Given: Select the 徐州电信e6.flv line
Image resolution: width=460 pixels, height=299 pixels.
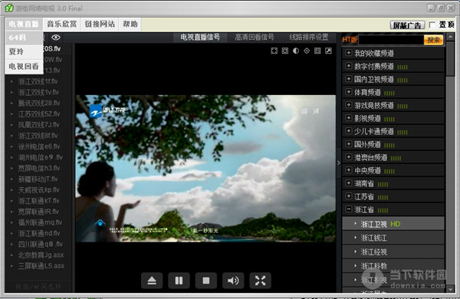Looking at the screenshot, I should pos(38,146).
